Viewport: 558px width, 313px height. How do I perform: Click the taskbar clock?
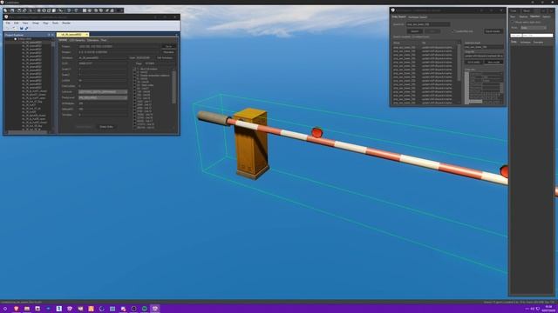(x=548, y=309)
